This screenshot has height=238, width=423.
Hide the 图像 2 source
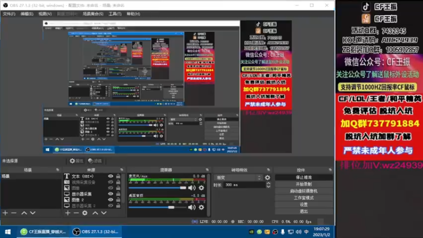pos(111,200)
